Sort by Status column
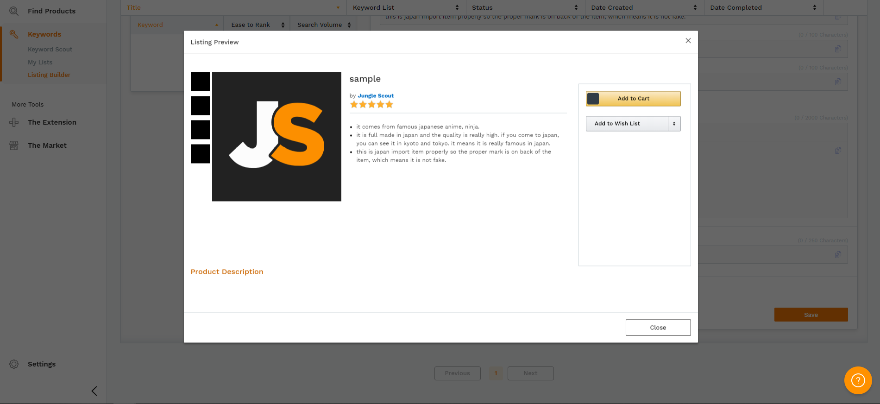 coord(525,7)
